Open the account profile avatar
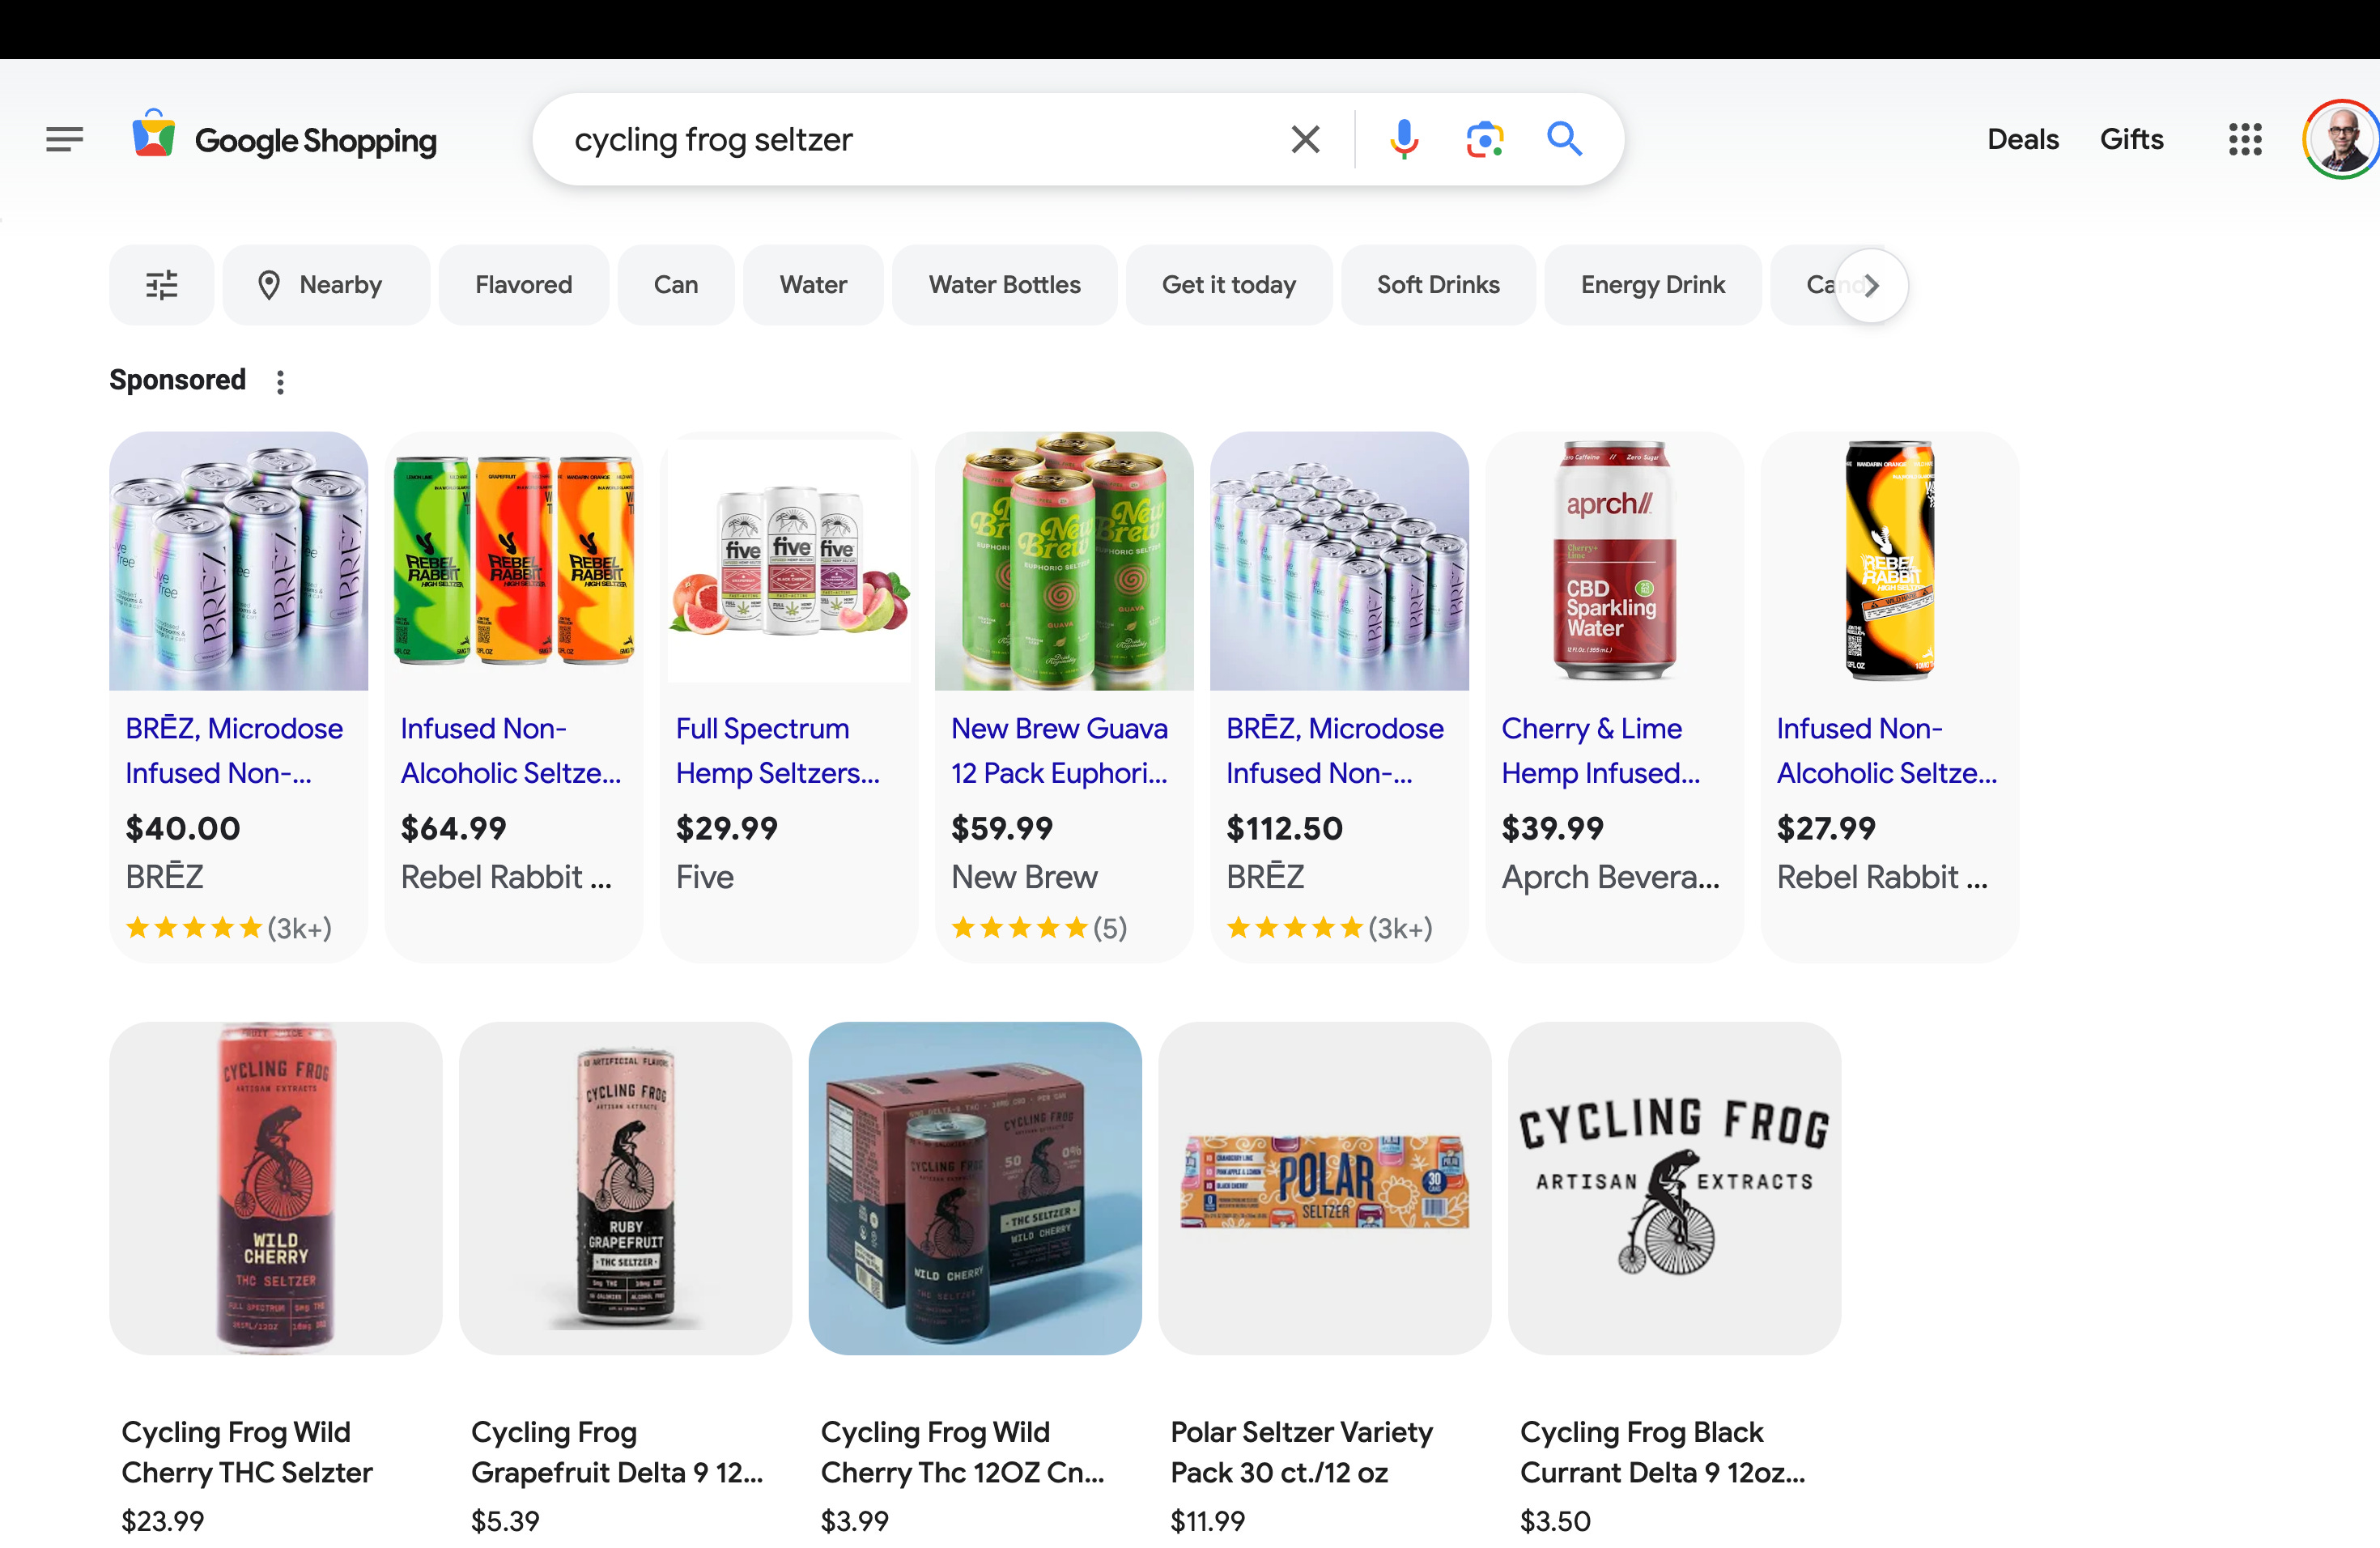 [x=2340, y=139]
